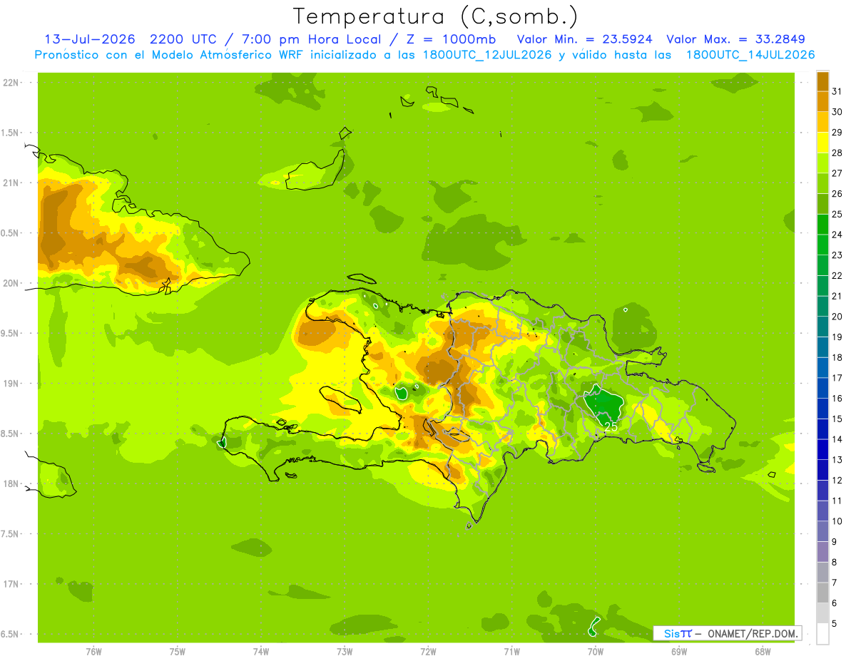Click the "17N" latitude label

click(x=9, y=584)
